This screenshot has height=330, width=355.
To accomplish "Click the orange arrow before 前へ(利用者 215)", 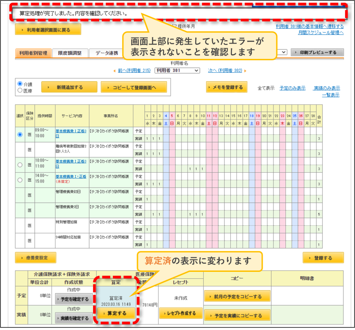I will (114, 71).
